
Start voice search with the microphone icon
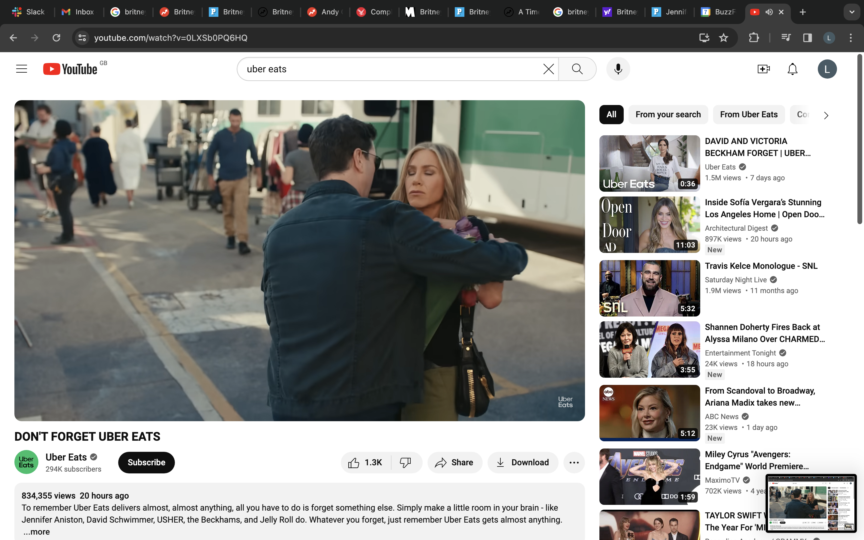(618, 69)
